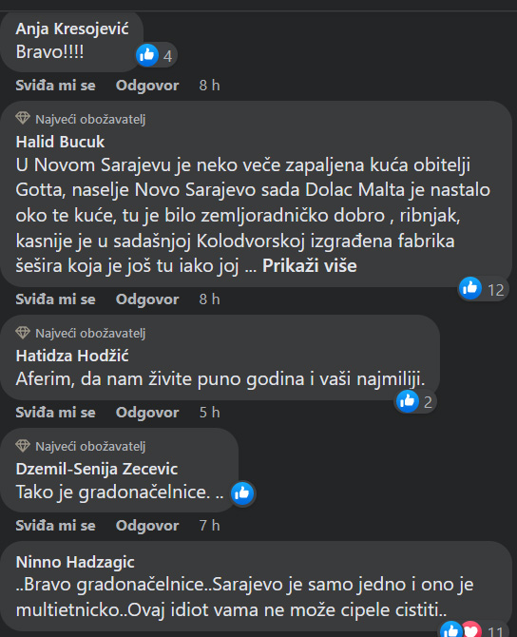Reply to Anja Kresojević with Odgovor
The image size is (517, 637).
tap(147, 86)
